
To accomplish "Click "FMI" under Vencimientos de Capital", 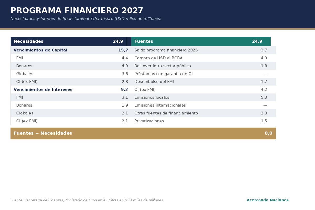I will [x=20, y=58].
